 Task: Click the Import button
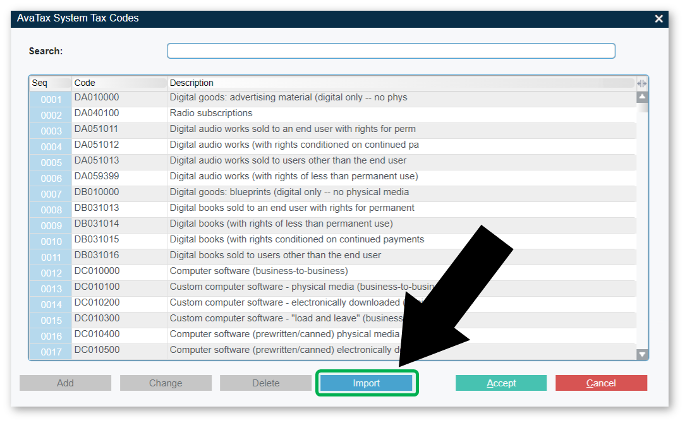(x=366, y=383)
